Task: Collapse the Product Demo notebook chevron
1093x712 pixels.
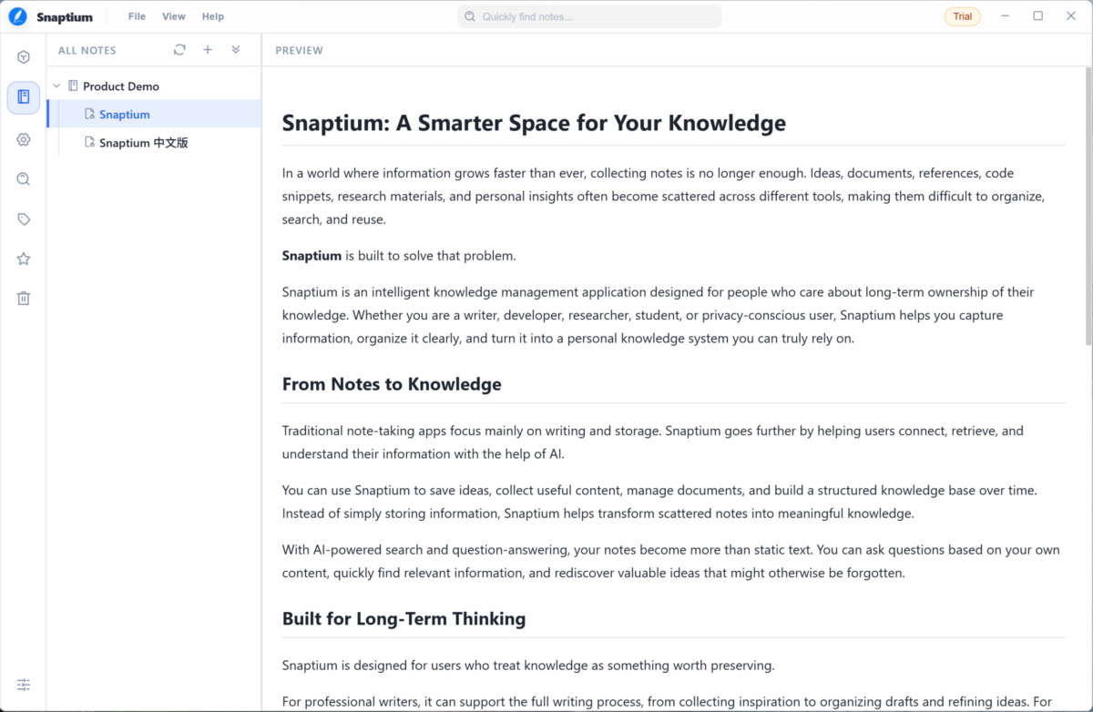Action: (x=56, y=86)
